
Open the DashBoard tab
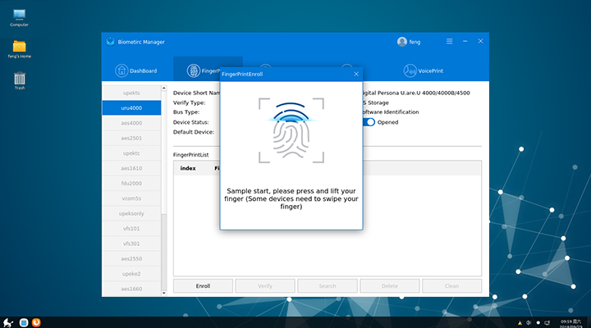[138, 71]
